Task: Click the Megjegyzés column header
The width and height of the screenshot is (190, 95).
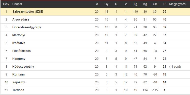Action: [177, 4]
